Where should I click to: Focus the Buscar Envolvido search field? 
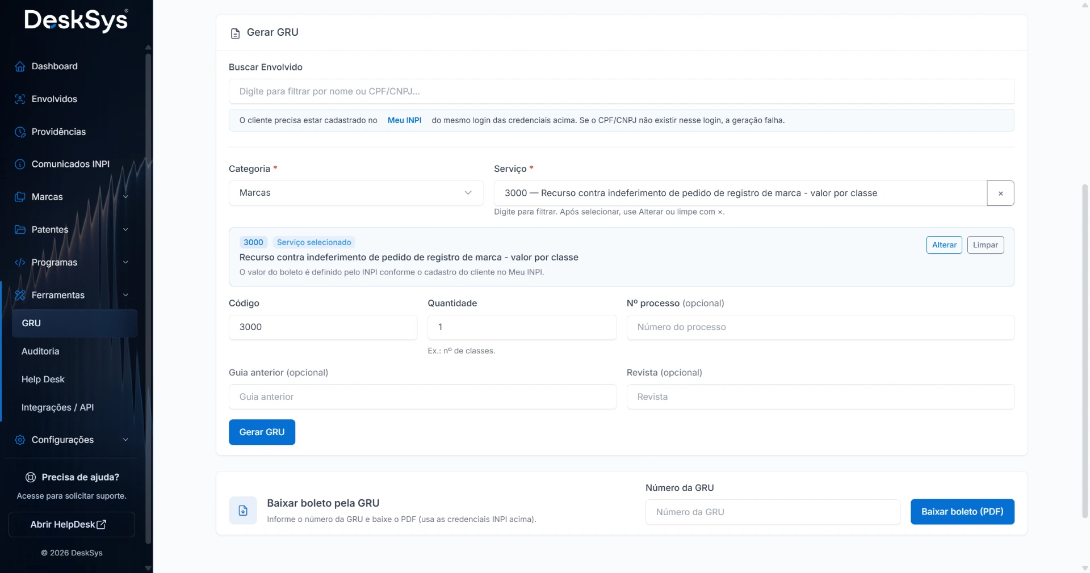(x=622, y=91)
